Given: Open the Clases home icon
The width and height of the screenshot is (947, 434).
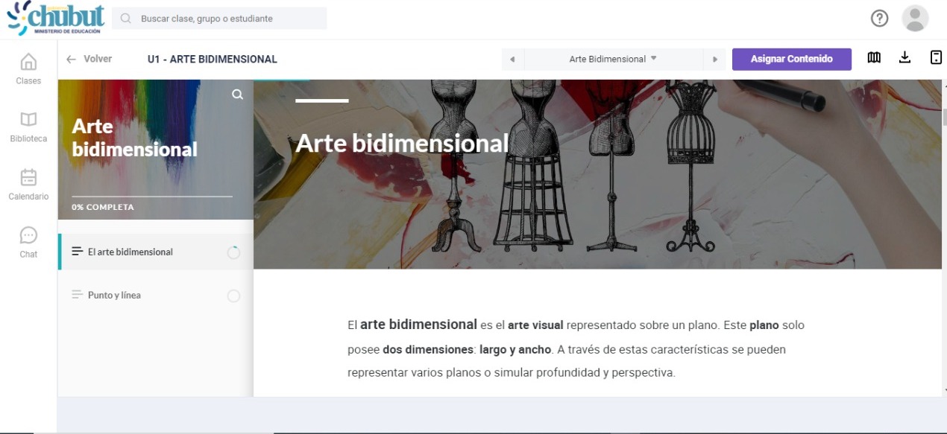Looking at the screenshot, I should point(28,62).
